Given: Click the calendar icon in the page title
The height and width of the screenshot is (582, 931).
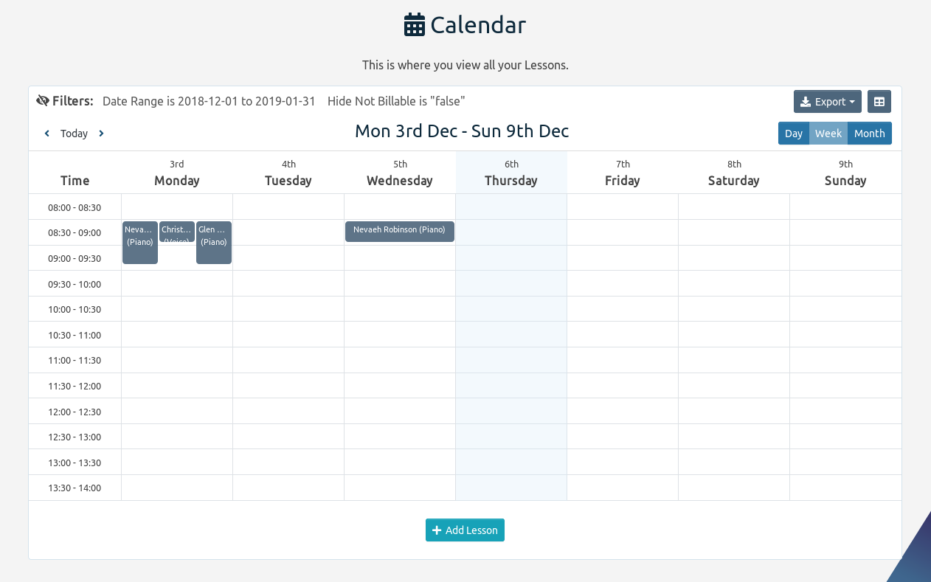Looking at the screenshot, I should click(x=414, y=25).
